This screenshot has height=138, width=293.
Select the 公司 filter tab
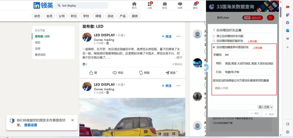[x=62, y=16]
